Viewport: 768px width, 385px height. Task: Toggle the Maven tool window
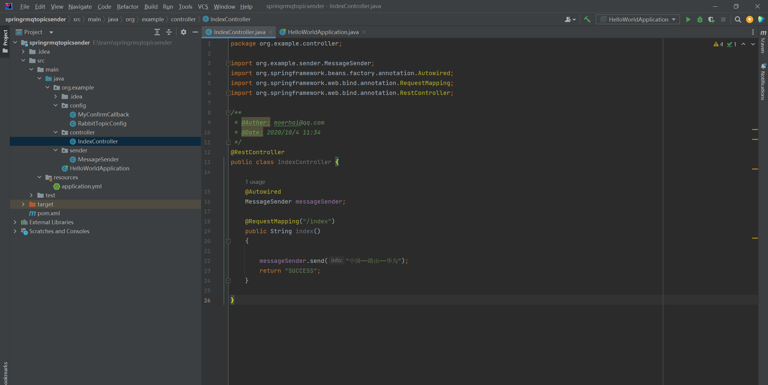click(x=763, y=42)
